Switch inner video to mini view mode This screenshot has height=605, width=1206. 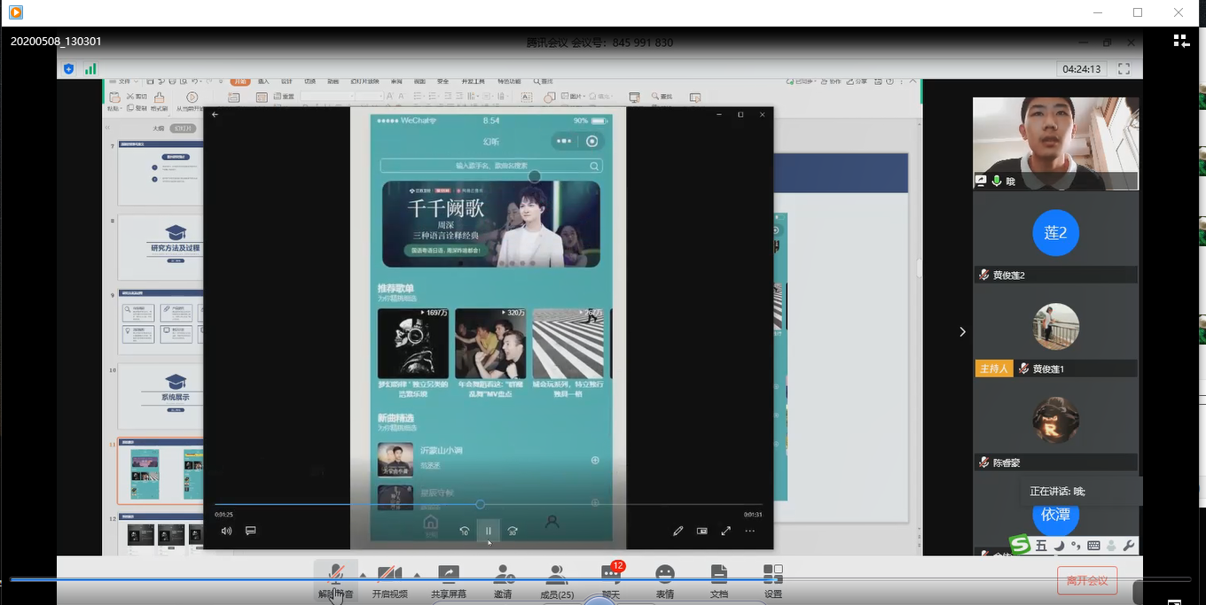pyautogui.click(x=702, y=531)
